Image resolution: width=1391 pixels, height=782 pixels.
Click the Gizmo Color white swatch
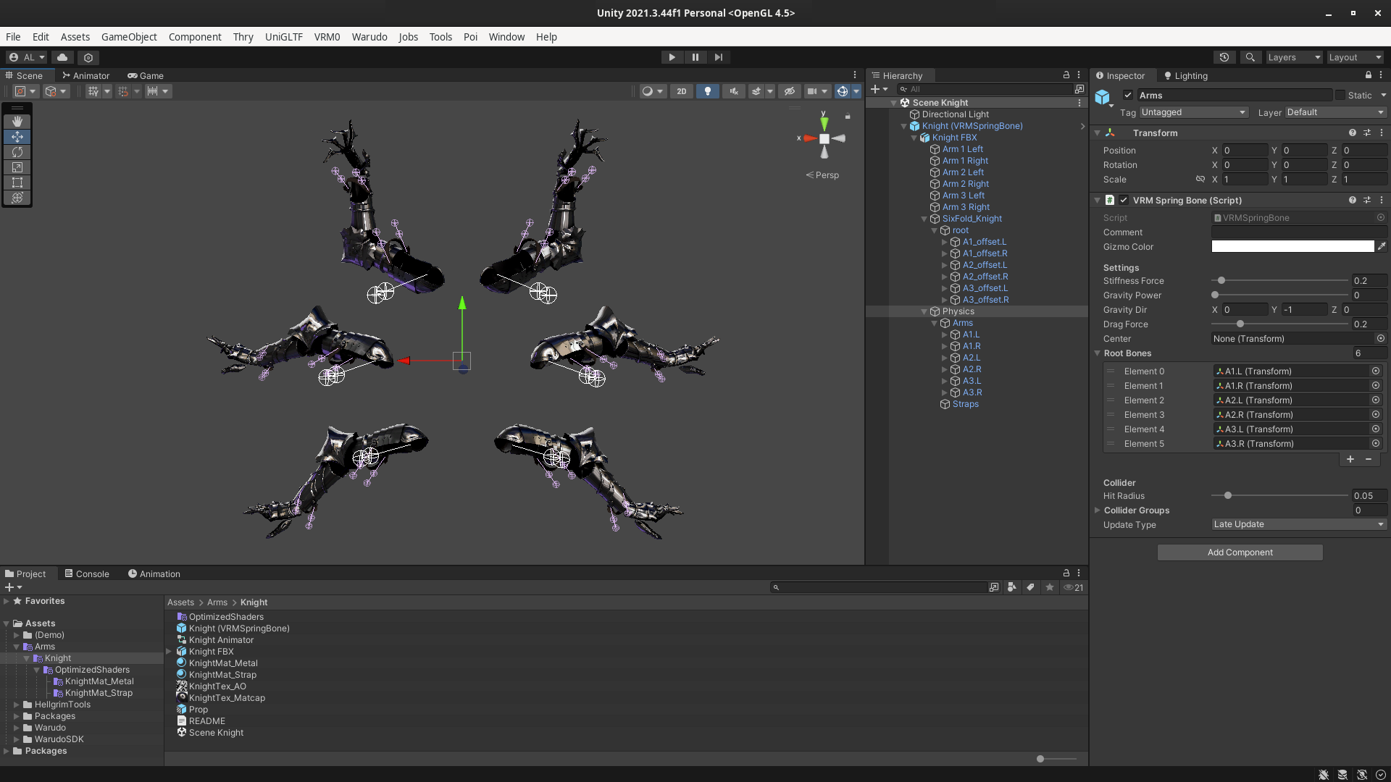(1292, 247)
